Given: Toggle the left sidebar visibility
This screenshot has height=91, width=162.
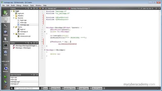Looking at the screenshot, I should [x=12, y=88].
